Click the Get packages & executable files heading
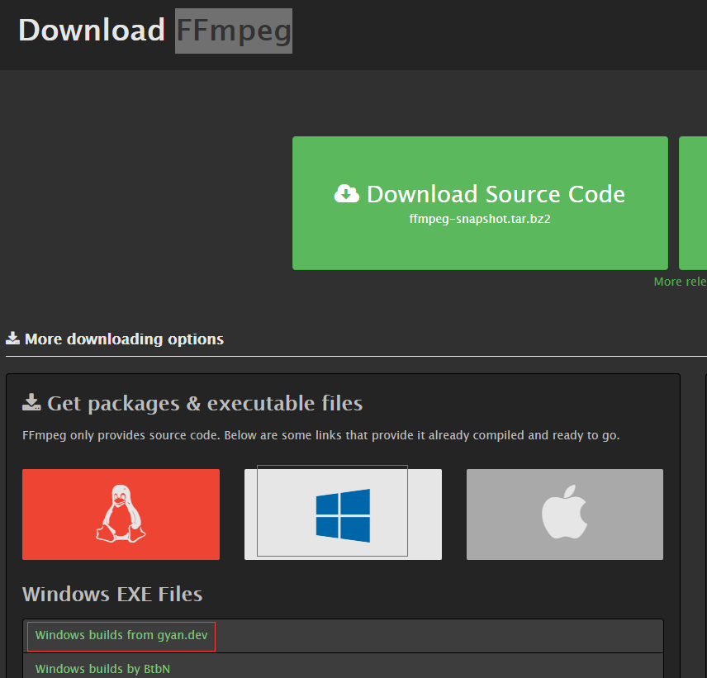The image size is (707, 678). (205, 404)
